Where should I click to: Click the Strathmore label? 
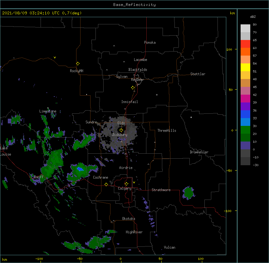(161, 190)
